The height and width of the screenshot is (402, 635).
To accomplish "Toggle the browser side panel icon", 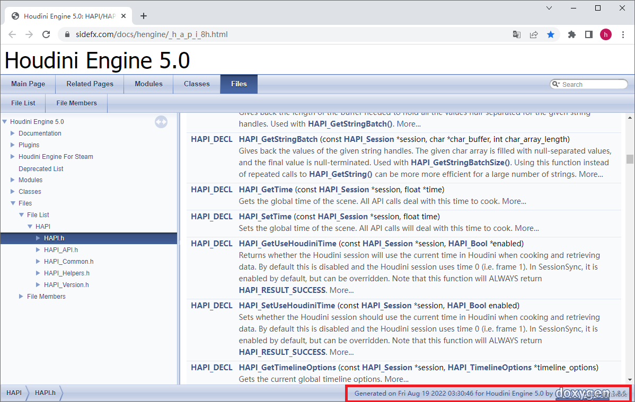I will tap(589, 34).
